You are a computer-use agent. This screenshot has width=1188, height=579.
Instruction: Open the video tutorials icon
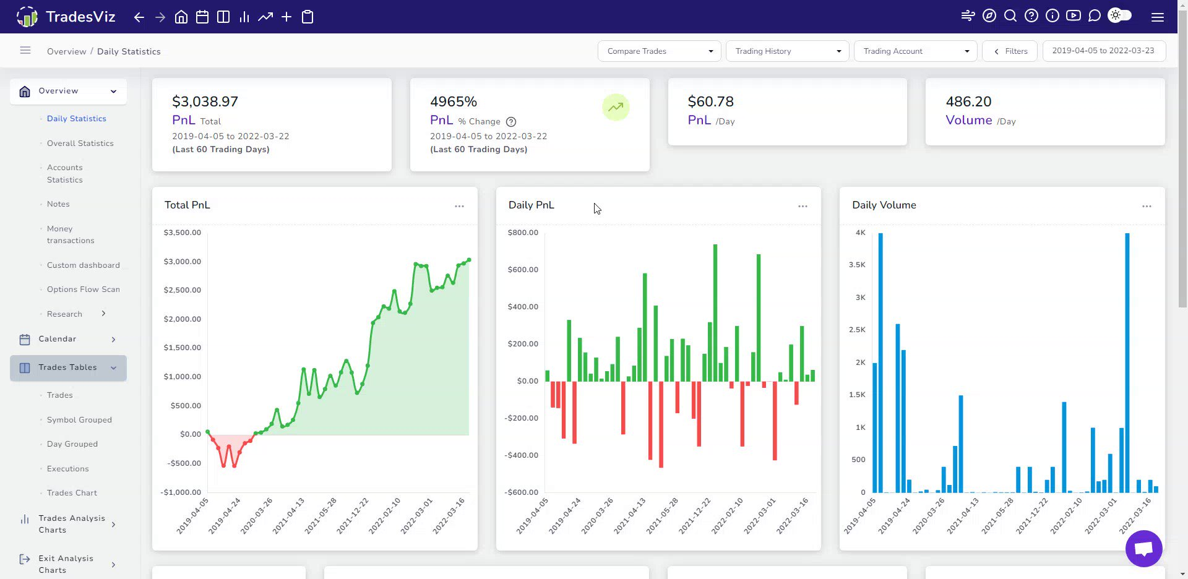click(x=1074, y=16)
